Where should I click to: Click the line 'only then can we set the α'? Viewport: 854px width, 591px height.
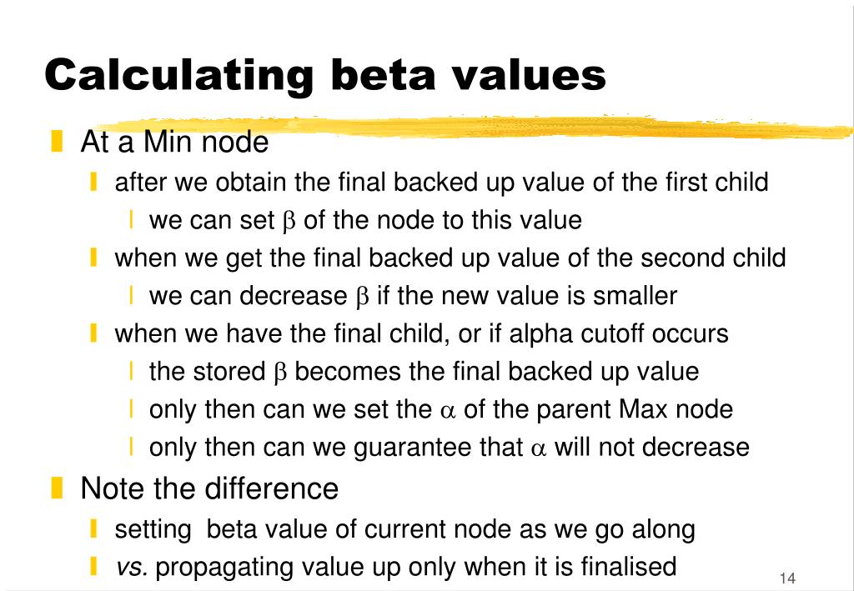(441, 409)
